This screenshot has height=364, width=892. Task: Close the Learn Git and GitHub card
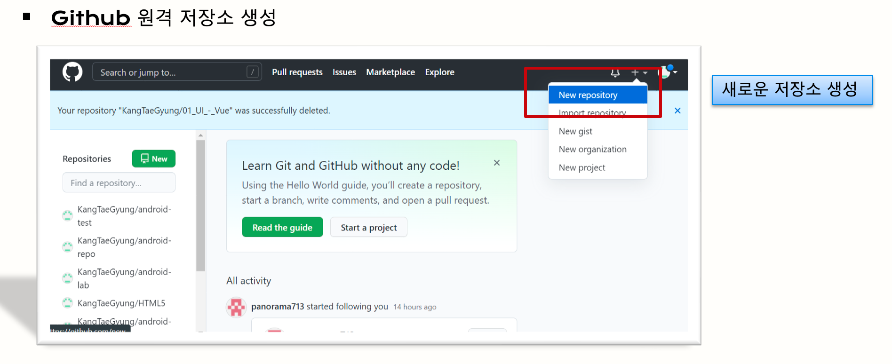click(x=497, y=163)
